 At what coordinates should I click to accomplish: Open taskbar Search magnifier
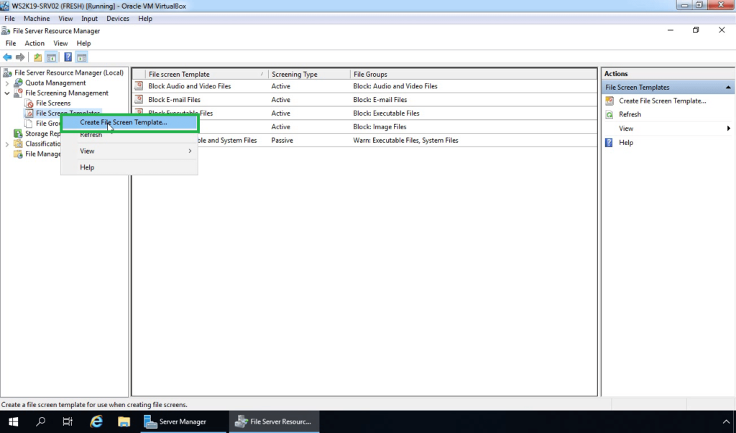coord(41,422)
